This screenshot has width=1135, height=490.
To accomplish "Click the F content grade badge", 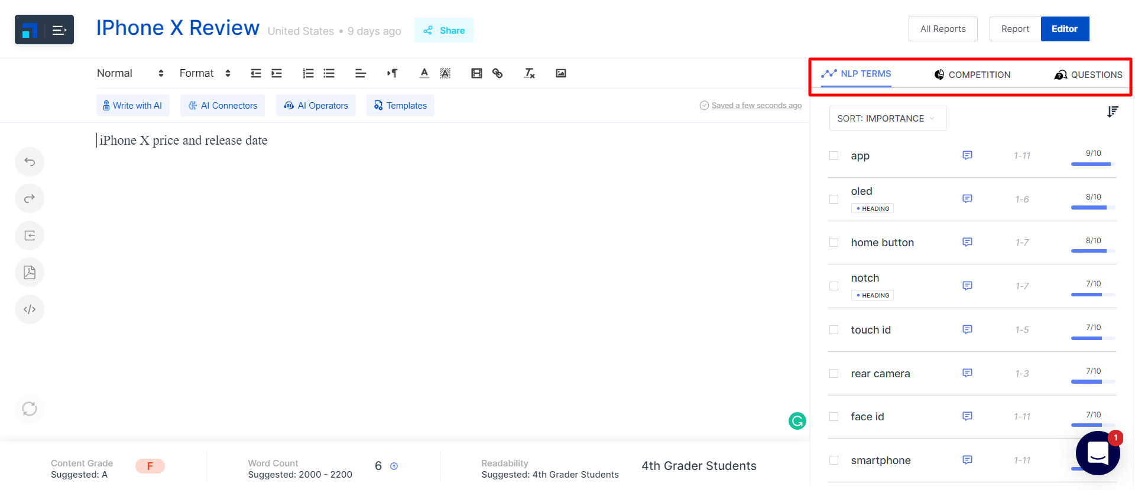I will pos(150,466).
